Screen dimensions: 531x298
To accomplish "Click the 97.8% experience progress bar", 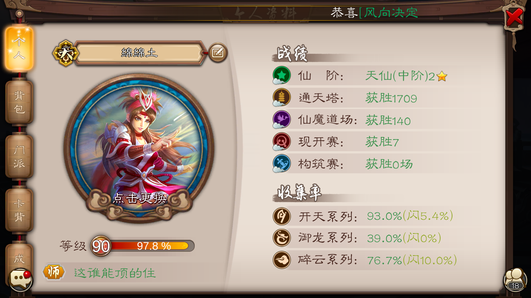I will coord(152,246).
